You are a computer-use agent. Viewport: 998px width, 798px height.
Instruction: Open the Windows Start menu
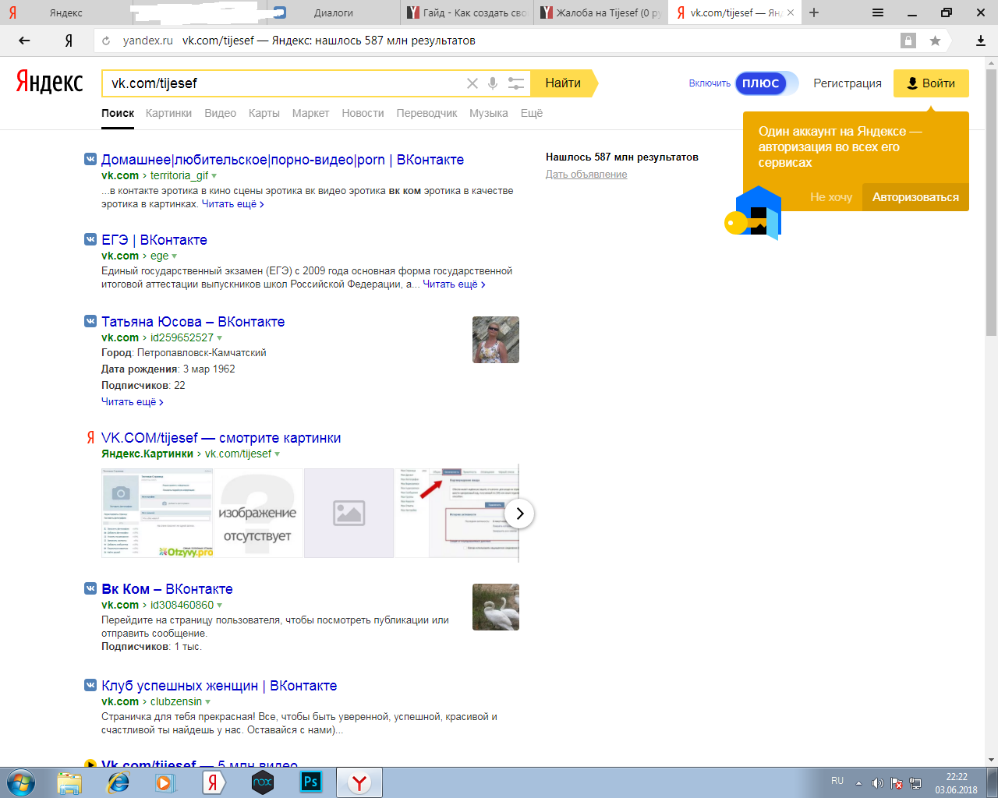tap(20, 782)
